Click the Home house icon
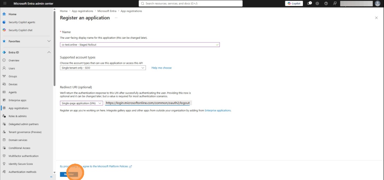 (4, 14)
